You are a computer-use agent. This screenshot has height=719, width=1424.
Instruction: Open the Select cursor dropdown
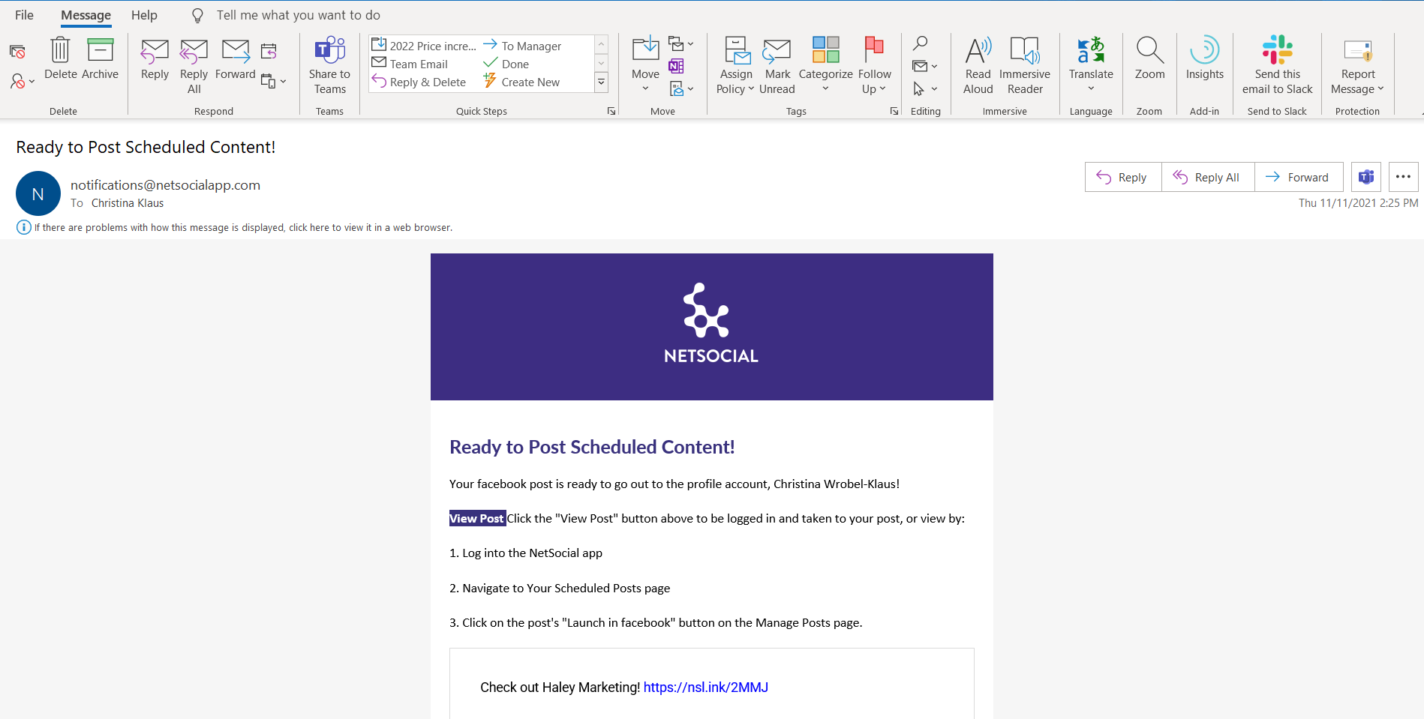tap(925, 88)
